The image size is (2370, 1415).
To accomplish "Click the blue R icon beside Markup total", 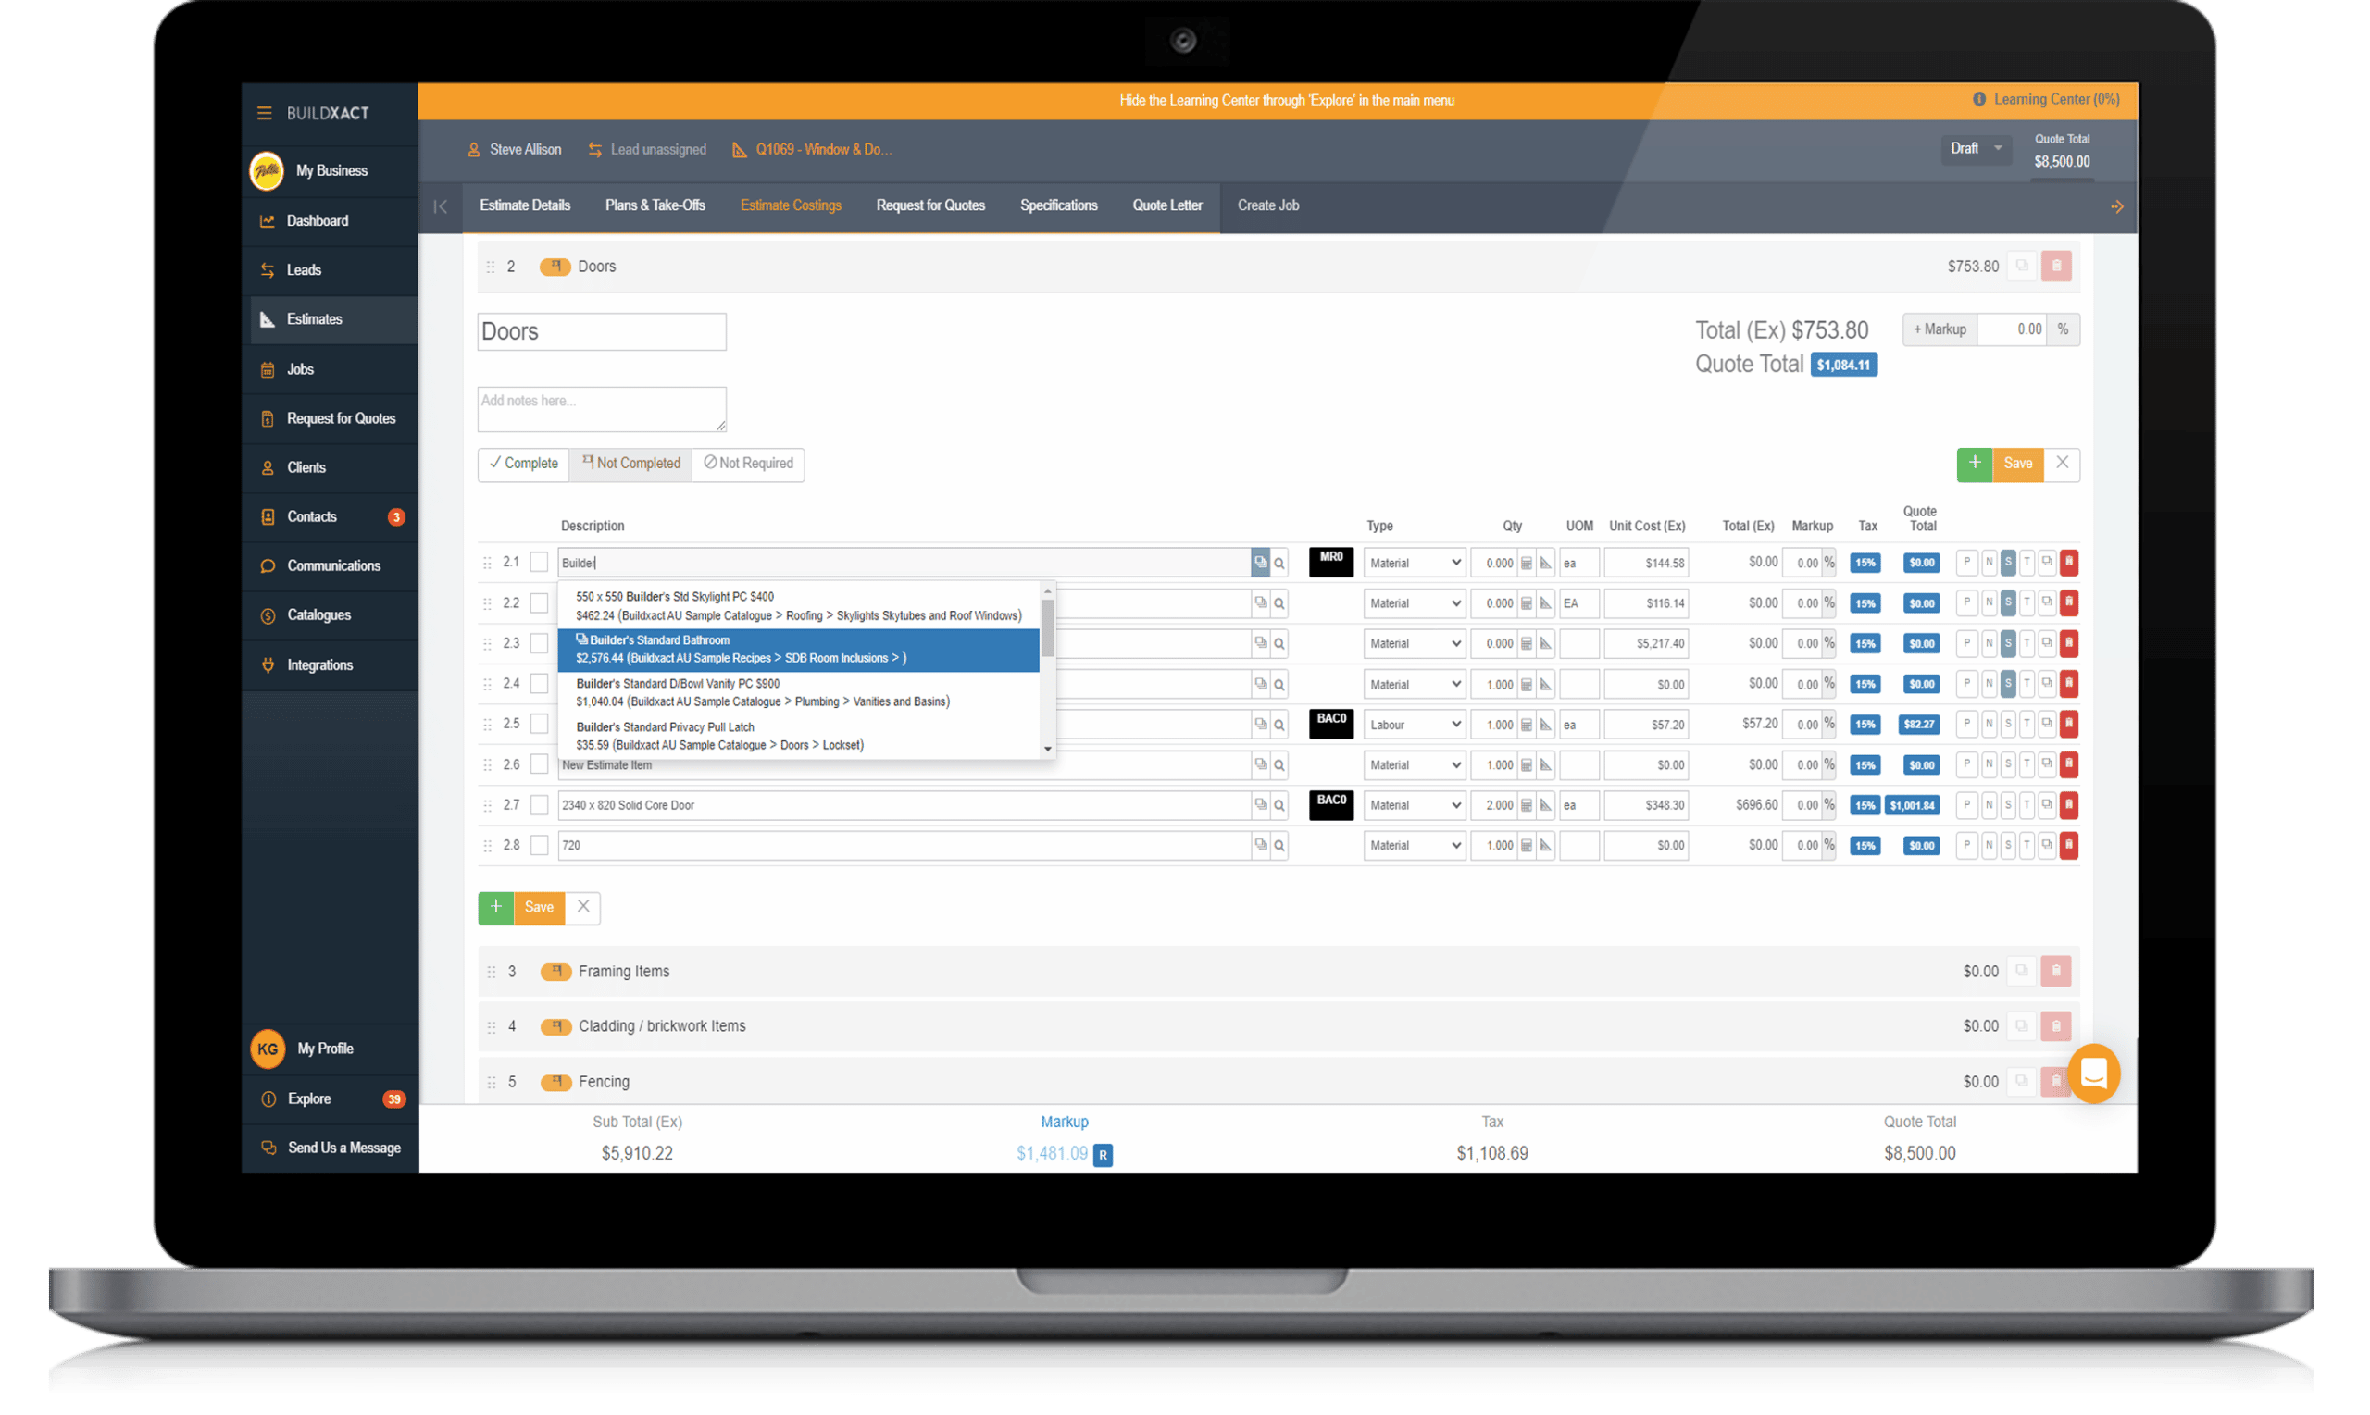I will coord(1103,1155).
